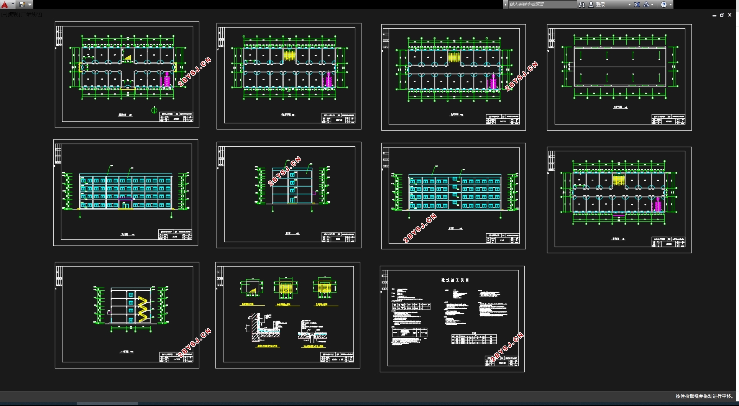Click the binoculars search icon
The image size is (739, 406).
(582, 5)
